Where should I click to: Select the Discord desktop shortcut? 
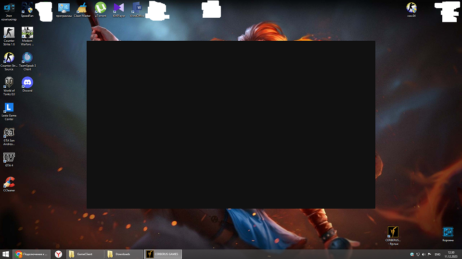point(27,84)
